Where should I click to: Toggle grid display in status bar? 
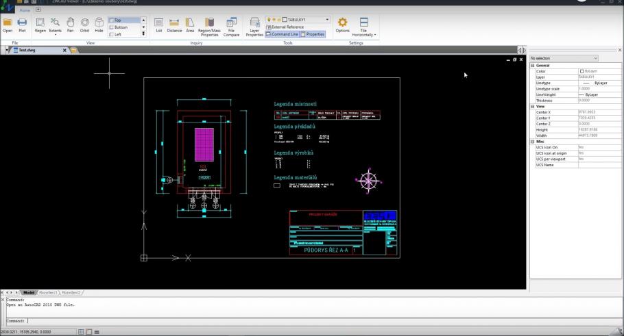pyautogui.click(x=81, y=332)
